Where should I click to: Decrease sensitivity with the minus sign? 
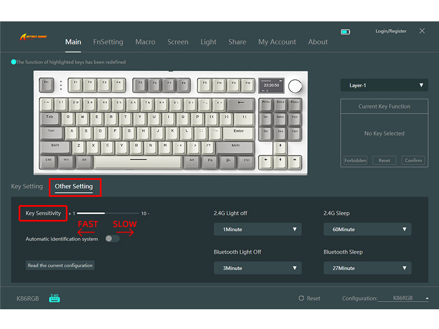point(148,213)
